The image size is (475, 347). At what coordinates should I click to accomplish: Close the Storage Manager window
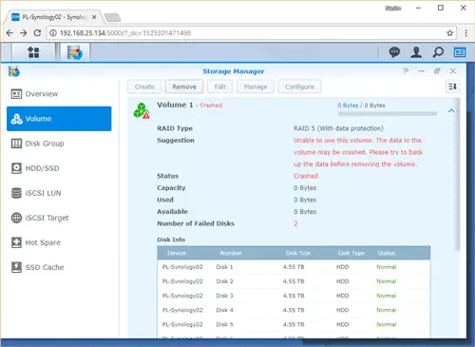click(x=453, y=71)
